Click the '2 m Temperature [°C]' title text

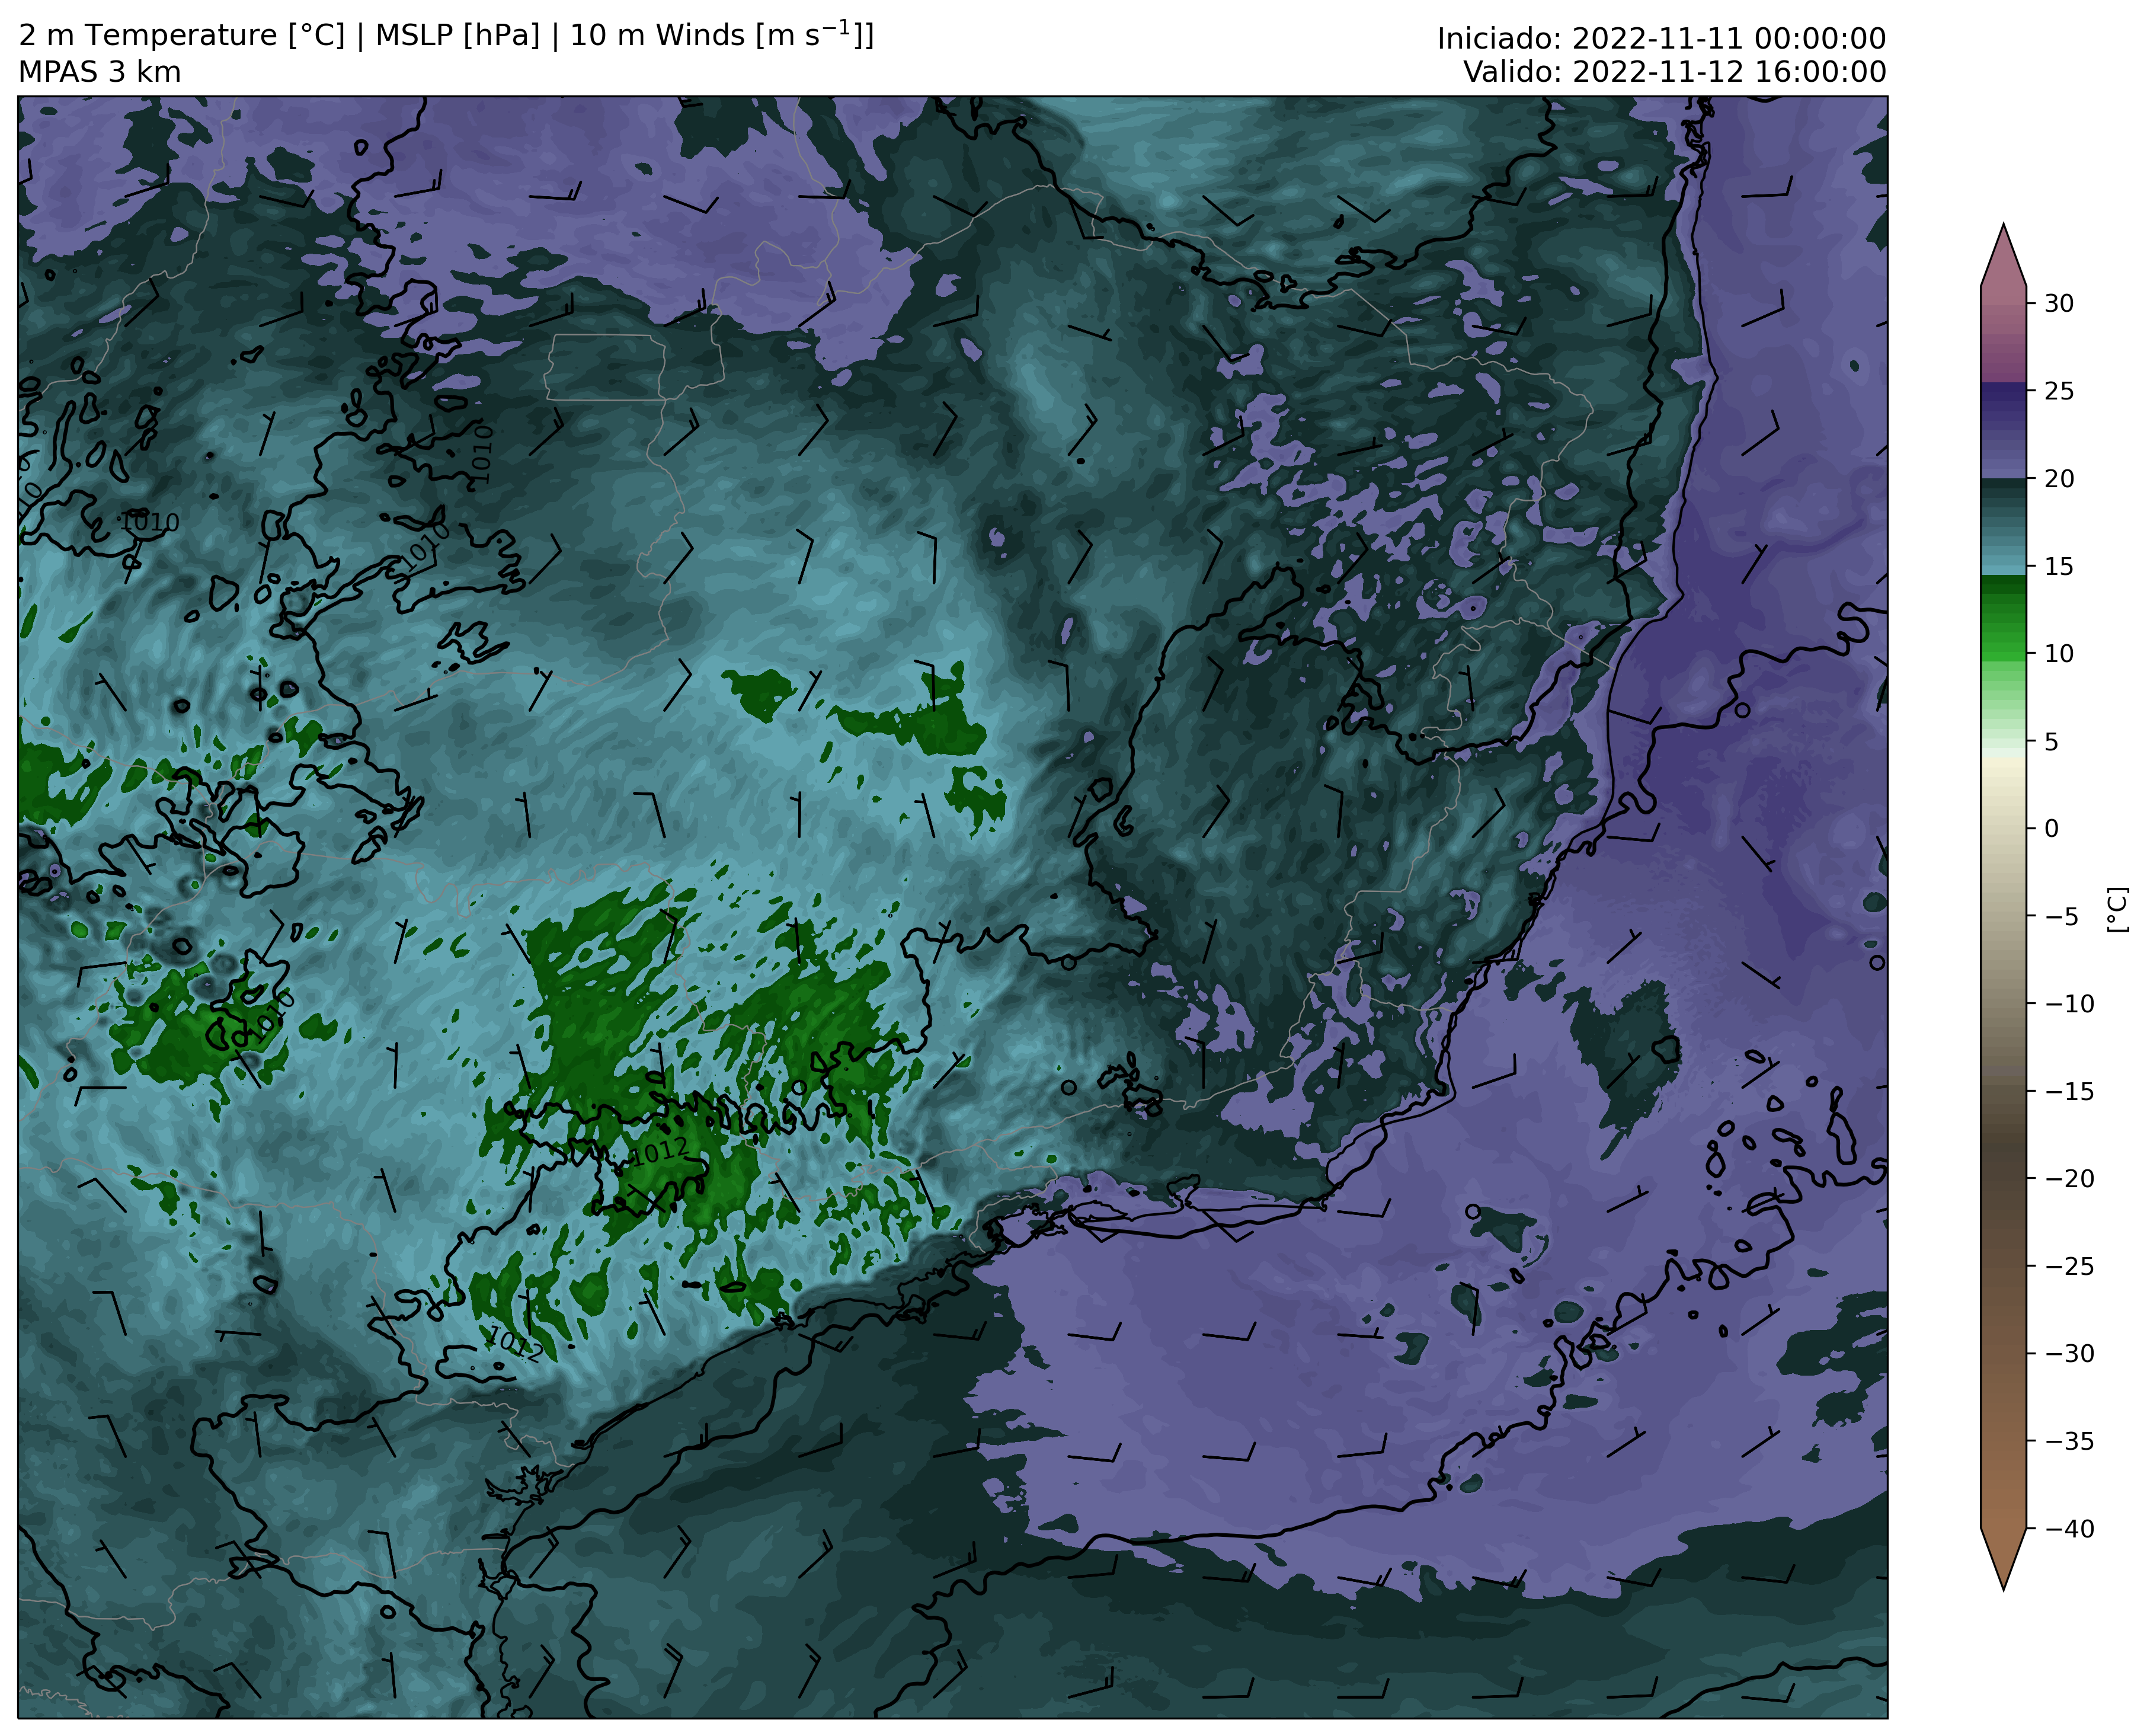[x=182, y=36]
